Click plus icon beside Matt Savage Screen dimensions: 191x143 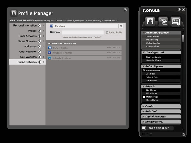point(144,97)
